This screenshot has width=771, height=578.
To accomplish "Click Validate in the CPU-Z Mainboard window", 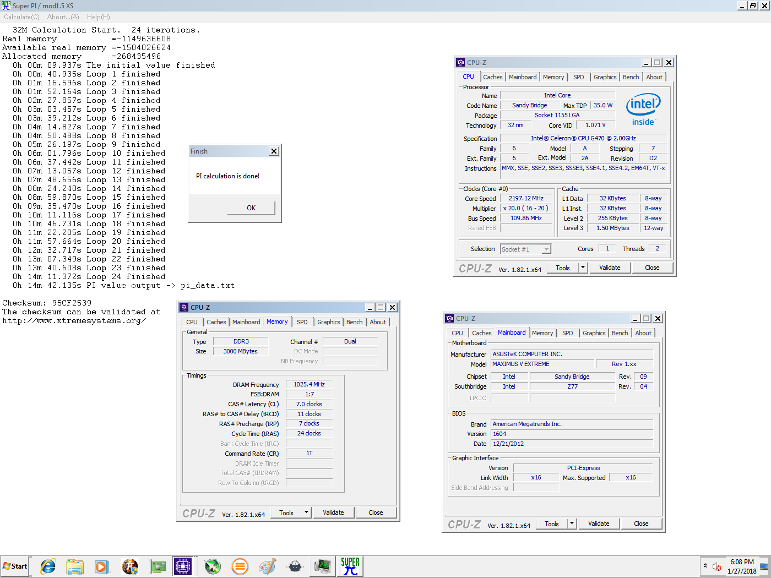I will [599, 524].
